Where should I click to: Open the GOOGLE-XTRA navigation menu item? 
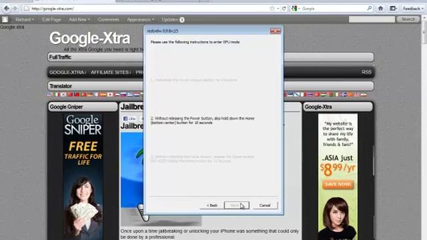pyautogui.click(x=67, y=73)
